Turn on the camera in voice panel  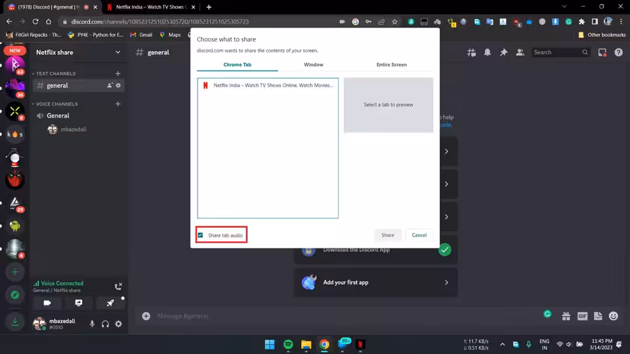tap(47, 303)
